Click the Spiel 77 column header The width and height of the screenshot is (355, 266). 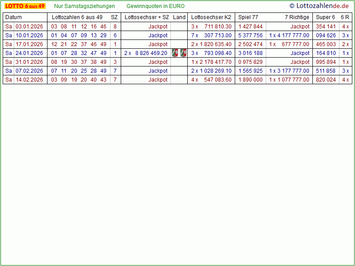click(x=248, y=17)
